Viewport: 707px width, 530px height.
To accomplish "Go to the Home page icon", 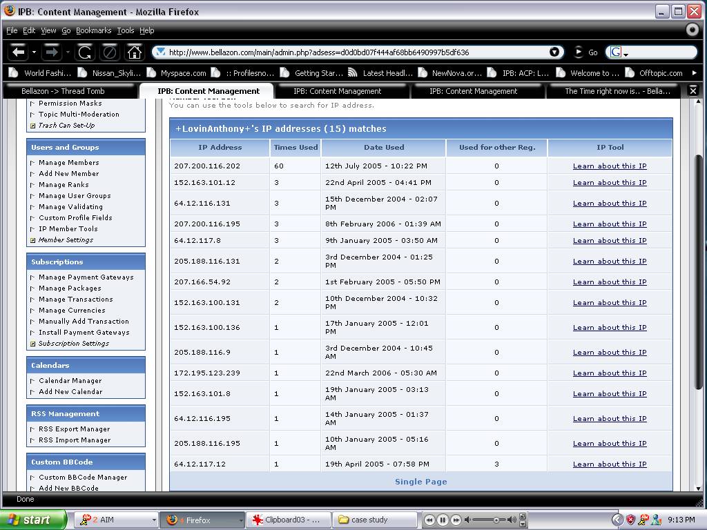I will click(135, 52).
